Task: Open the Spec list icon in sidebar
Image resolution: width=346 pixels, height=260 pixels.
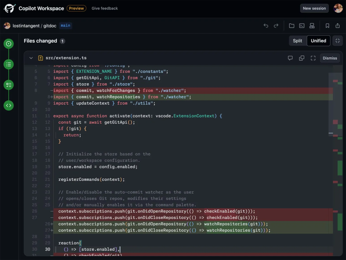Action: point(8,64)
